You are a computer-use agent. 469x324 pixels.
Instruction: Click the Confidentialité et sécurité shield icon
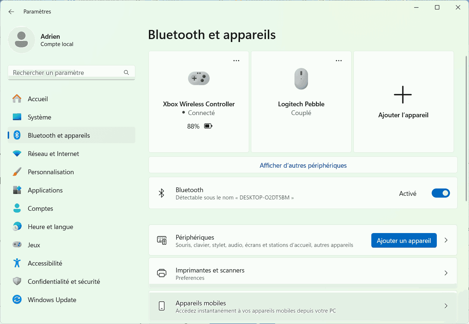17,282
